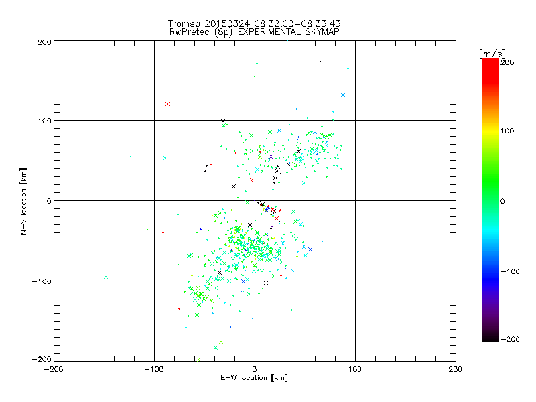
Task: Click the 100 label on the colorbar
Action: tap(507, 131)
